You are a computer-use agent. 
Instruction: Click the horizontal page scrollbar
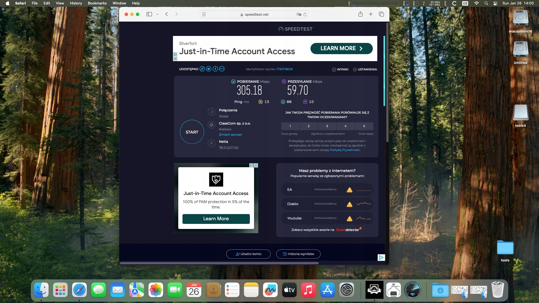coord(219,263)
